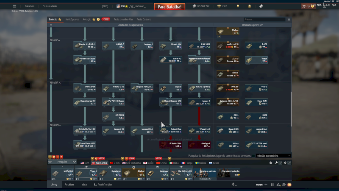The width and height of the screenshot is (339, 191).
Task: Open the inventory ticket icon in top bar
Action: [x=261, y=6]
